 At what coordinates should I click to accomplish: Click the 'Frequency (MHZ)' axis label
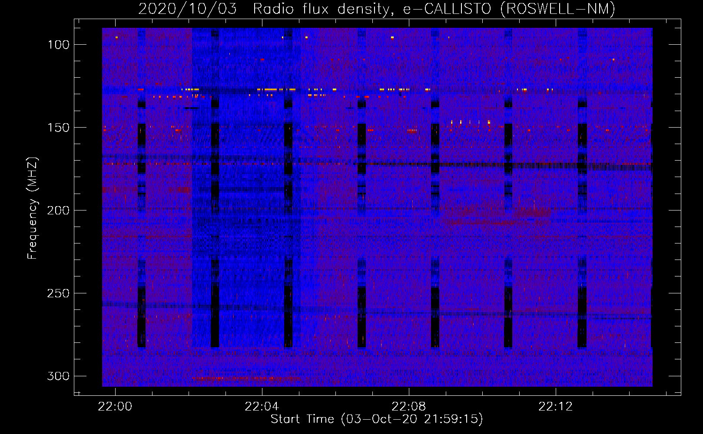pos(33,208)
